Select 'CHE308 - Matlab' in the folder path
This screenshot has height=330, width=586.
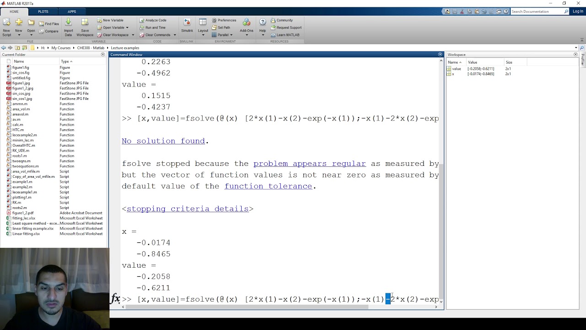click(x=91, y=48)
